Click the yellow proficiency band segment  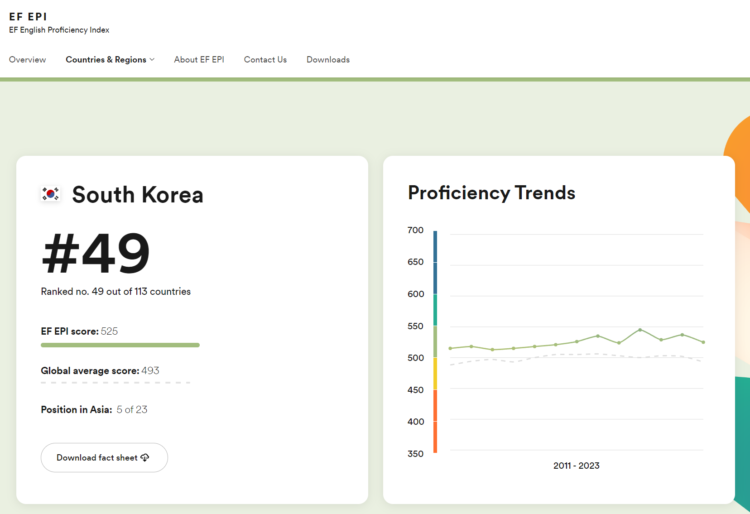point(435,374)
